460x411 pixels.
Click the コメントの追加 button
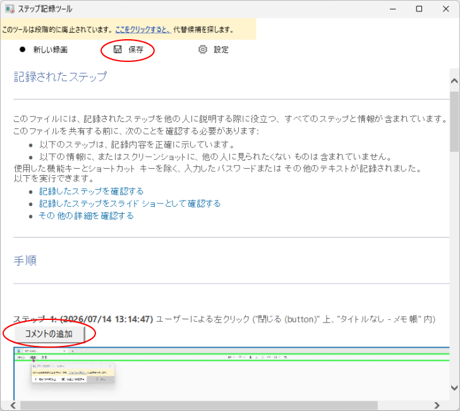point(49,334)
